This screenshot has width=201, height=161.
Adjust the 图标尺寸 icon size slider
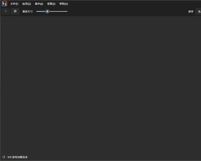[x=52, y=11]
